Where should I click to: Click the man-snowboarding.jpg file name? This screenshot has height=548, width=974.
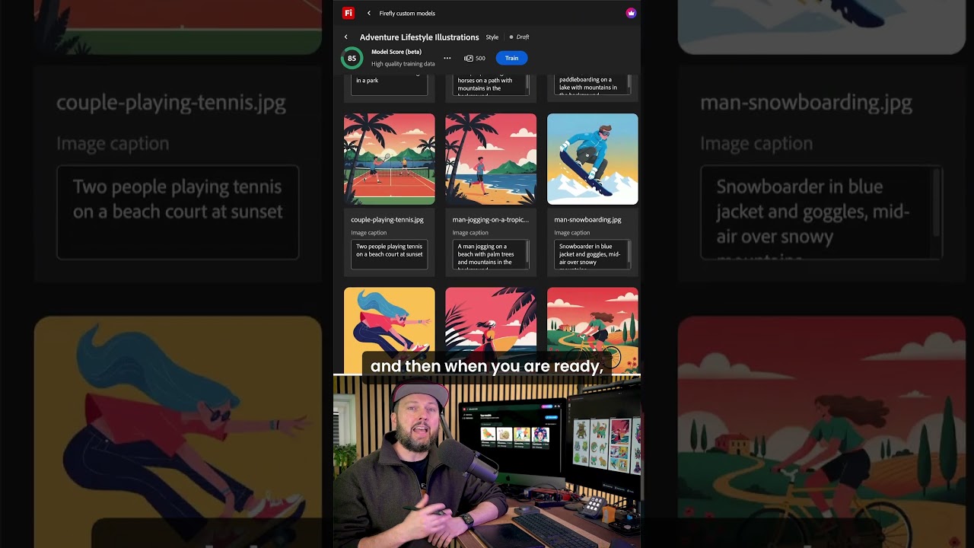point(587,219)
